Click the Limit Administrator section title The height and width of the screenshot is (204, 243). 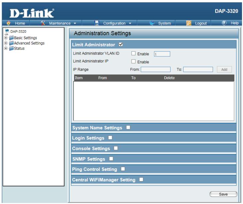(x=94, y=45)
